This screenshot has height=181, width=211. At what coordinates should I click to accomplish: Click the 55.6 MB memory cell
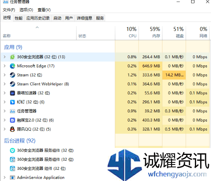point(151,93)
